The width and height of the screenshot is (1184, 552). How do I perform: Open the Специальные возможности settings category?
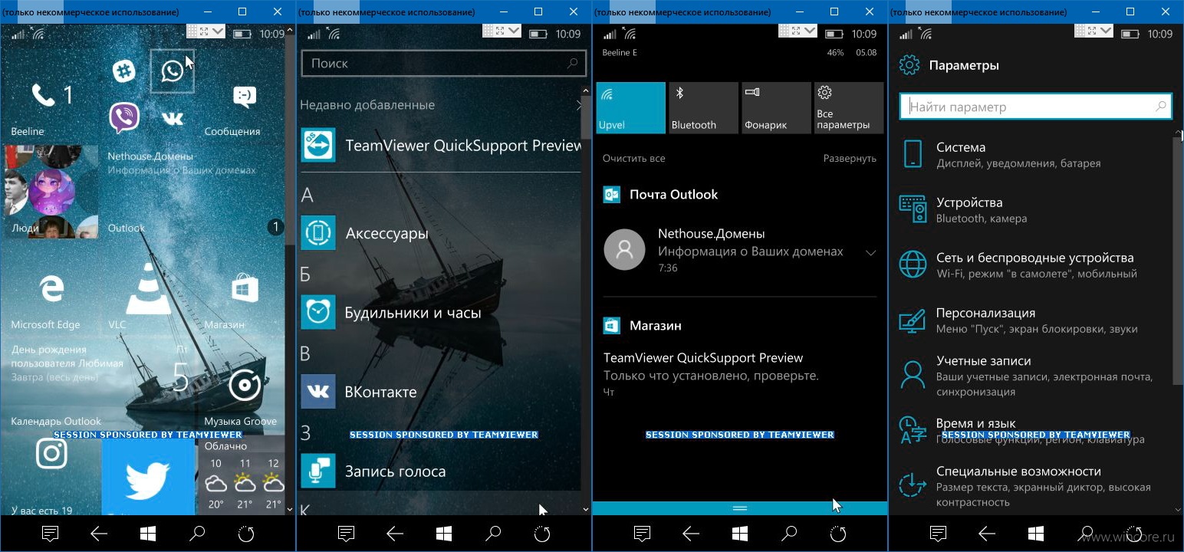[1035, 485]
